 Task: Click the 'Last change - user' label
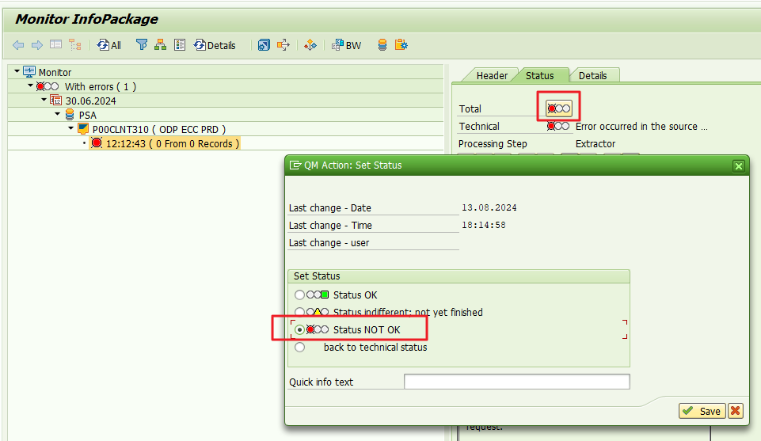[329, 243]
